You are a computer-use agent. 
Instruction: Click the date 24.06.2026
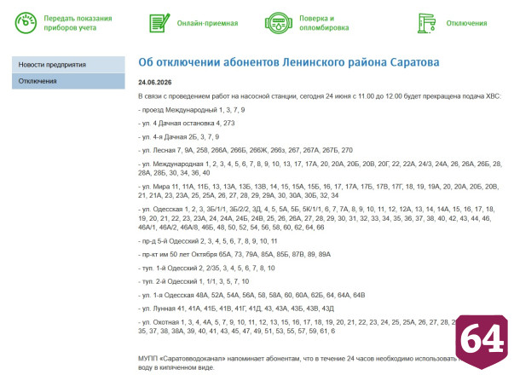(x=155, y=83)
